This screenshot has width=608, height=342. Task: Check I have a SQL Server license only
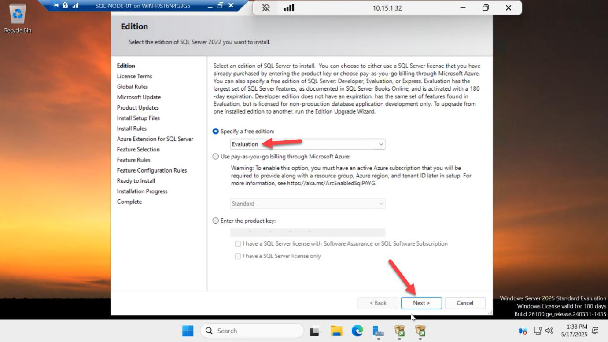pos(238,256)
